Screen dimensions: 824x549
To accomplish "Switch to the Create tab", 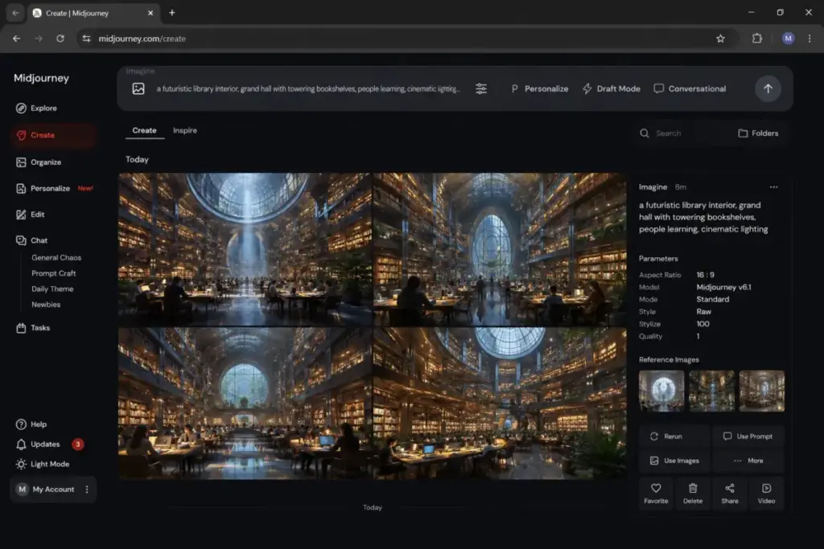I will click(x=145, y=130).
